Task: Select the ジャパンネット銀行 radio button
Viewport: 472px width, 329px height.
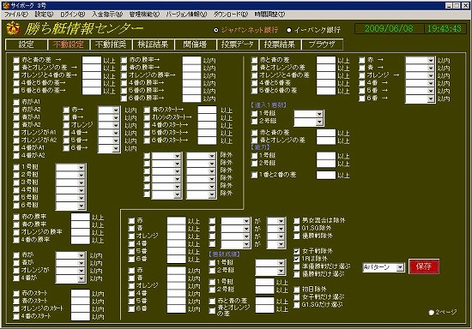Action: [215, 30]
